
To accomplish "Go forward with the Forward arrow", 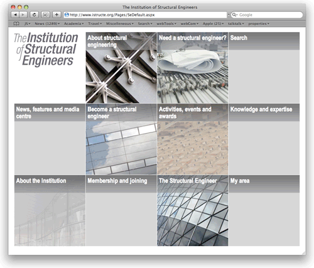I will pyautogui.click(x=23, y=15).
